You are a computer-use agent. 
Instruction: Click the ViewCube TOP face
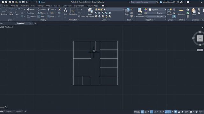200,38
